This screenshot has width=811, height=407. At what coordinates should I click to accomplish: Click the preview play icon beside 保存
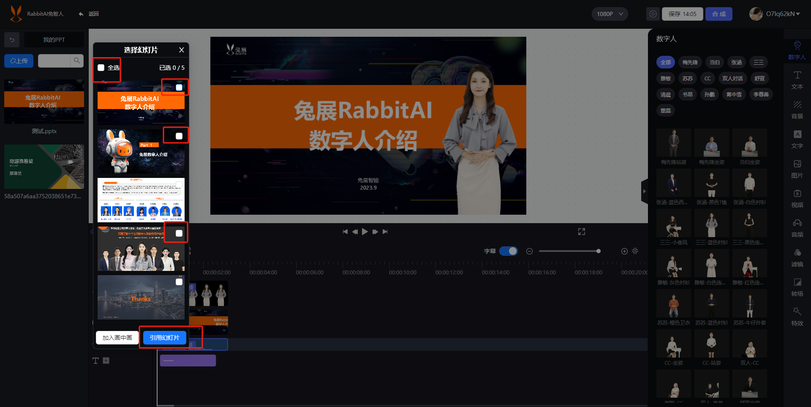click(653, 14)
